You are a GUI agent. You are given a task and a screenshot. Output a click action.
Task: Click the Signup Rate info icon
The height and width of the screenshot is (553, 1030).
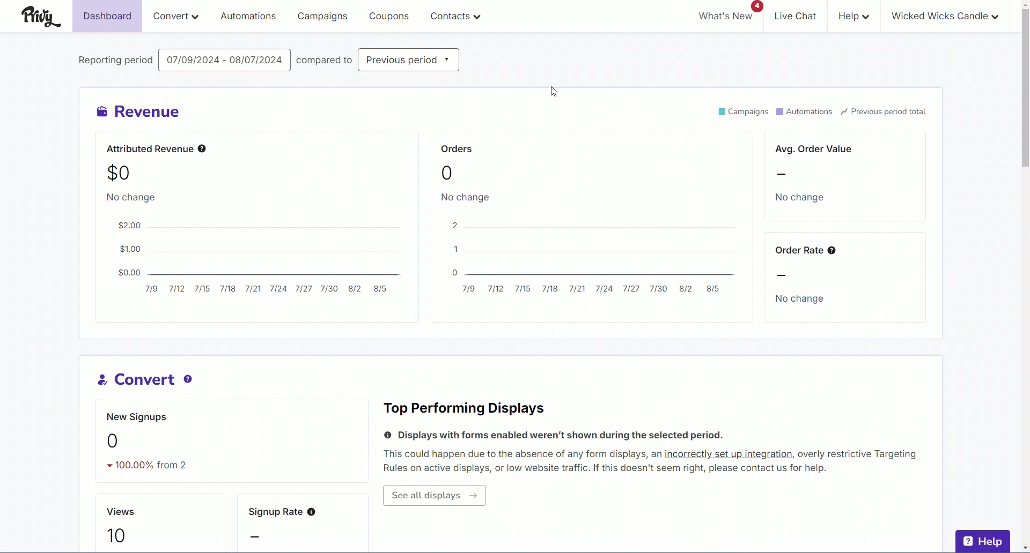pyautogui.click(x=311, y=512)
